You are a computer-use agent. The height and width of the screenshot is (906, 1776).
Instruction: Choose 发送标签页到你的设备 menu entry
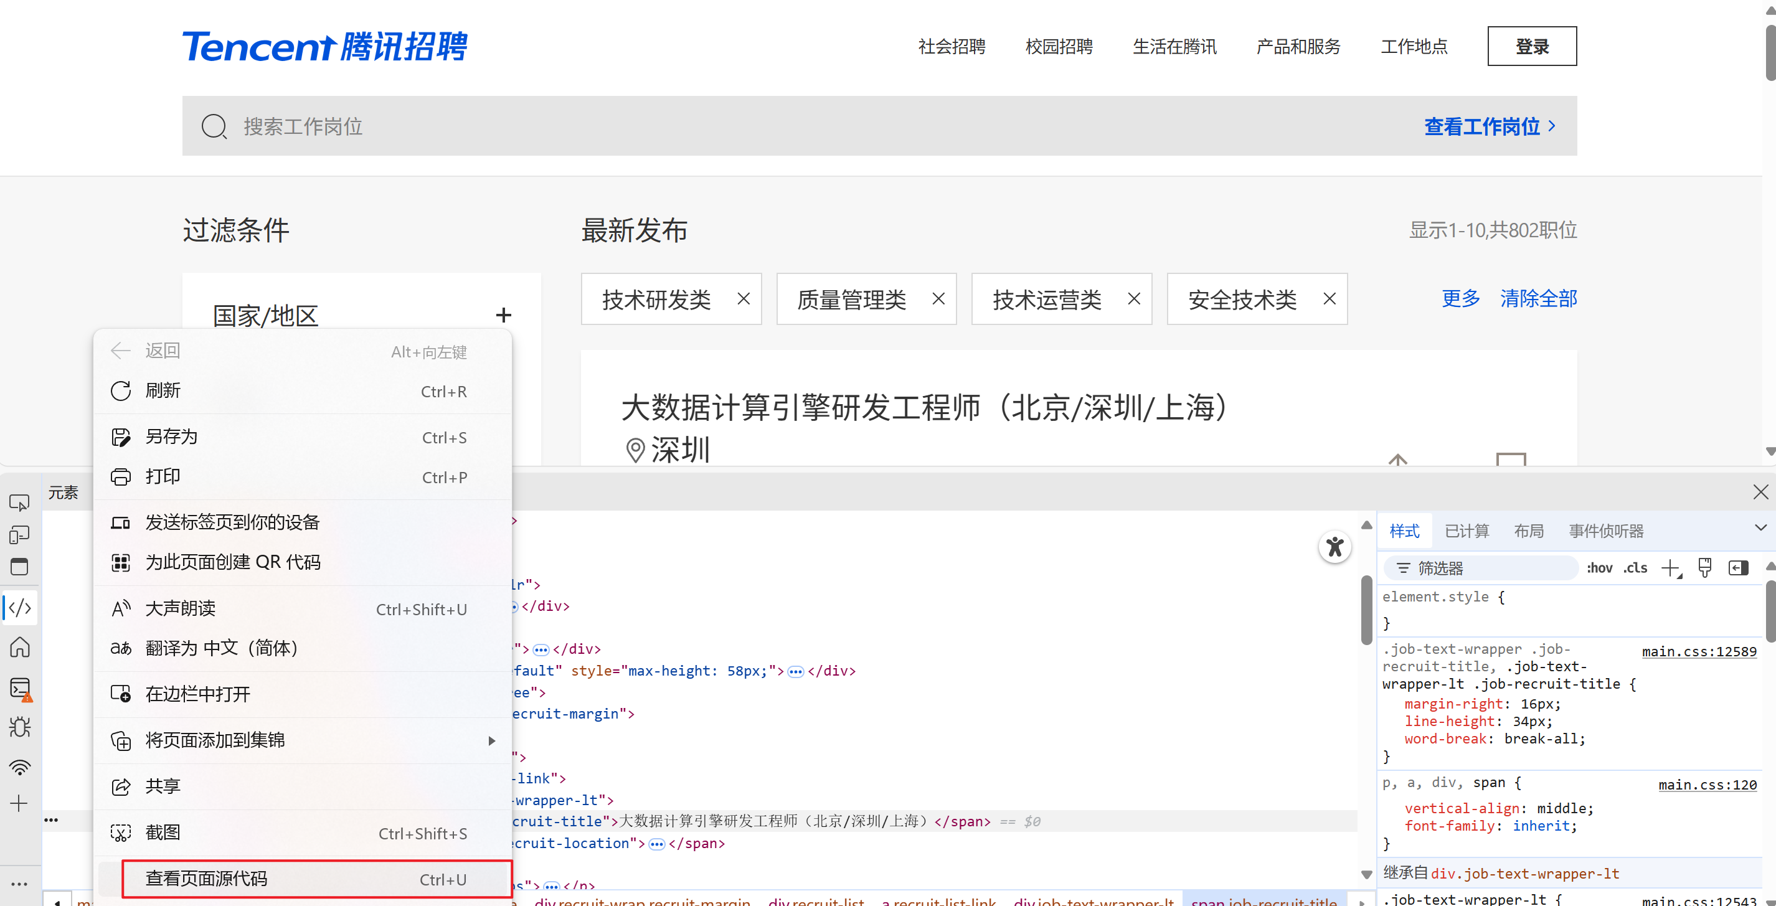[303, 522]
